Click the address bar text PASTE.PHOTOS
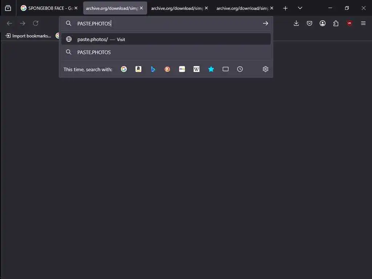This screenshot has width=372, height=279. coord(94,24)
